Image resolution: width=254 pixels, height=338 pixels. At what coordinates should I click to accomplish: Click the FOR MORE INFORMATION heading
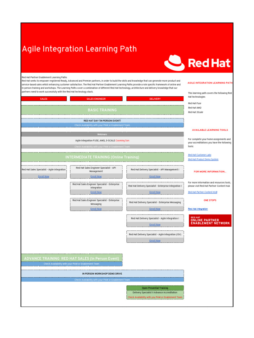pyautogui.click(x=210, y=172)
